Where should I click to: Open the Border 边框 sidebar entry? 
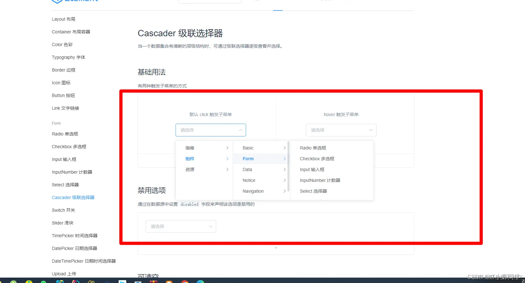pos(64,70)
